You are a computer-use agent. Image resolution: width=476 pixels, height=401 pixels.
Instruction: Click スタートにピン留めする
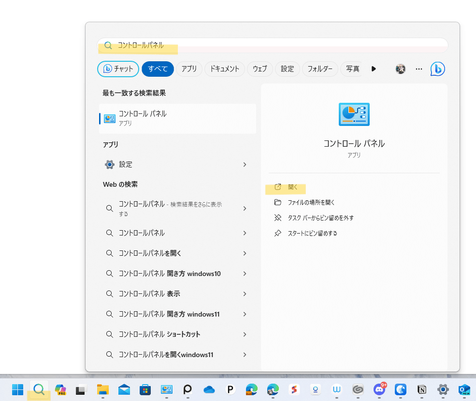point(312,234)
